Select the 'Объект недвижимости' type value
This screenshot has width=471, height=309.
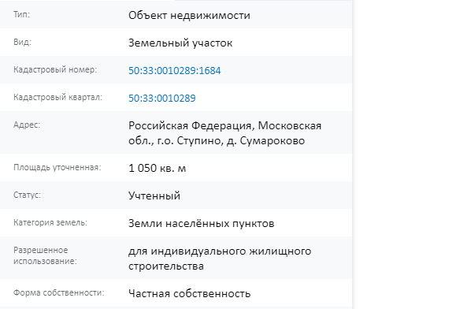[189, 15]
